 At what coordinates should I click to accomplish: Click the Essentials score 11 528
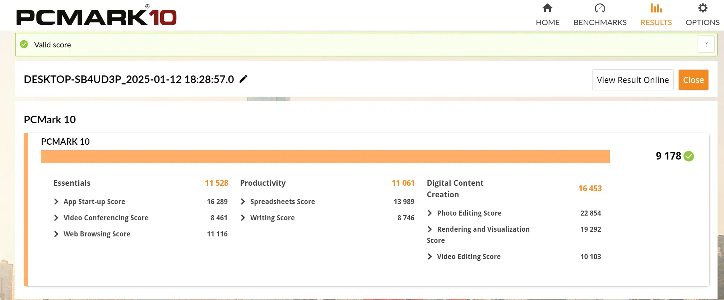(217, 183)
